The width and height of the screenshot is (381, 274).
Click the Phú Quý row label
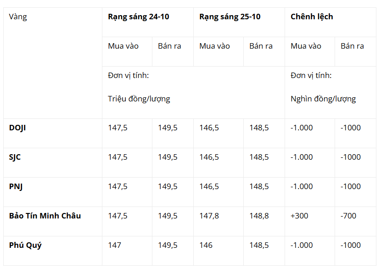point(25,245)
